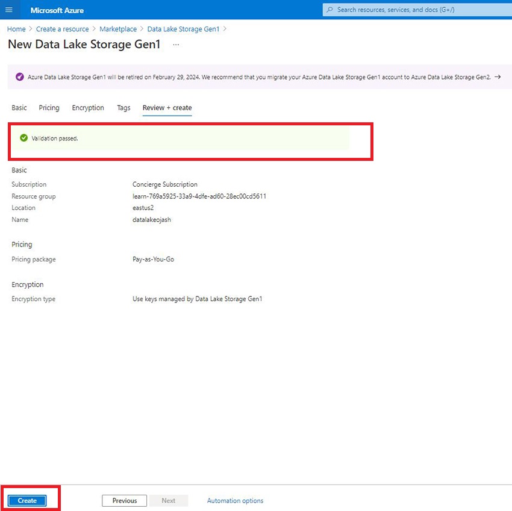Click the 'Validation passed.' message
The width and height of the screenshot is (512, 511).
click(x=55, y=139)
